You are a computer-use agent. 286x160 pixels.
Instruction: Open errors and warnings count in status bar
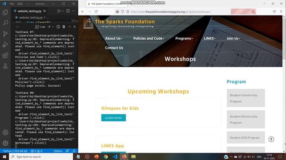point(37,151)
